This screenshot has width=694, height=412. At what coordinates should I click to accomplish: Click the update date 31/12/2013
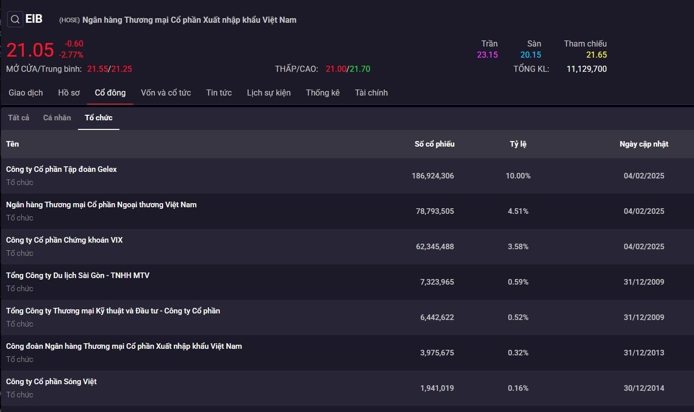point(644,353)
